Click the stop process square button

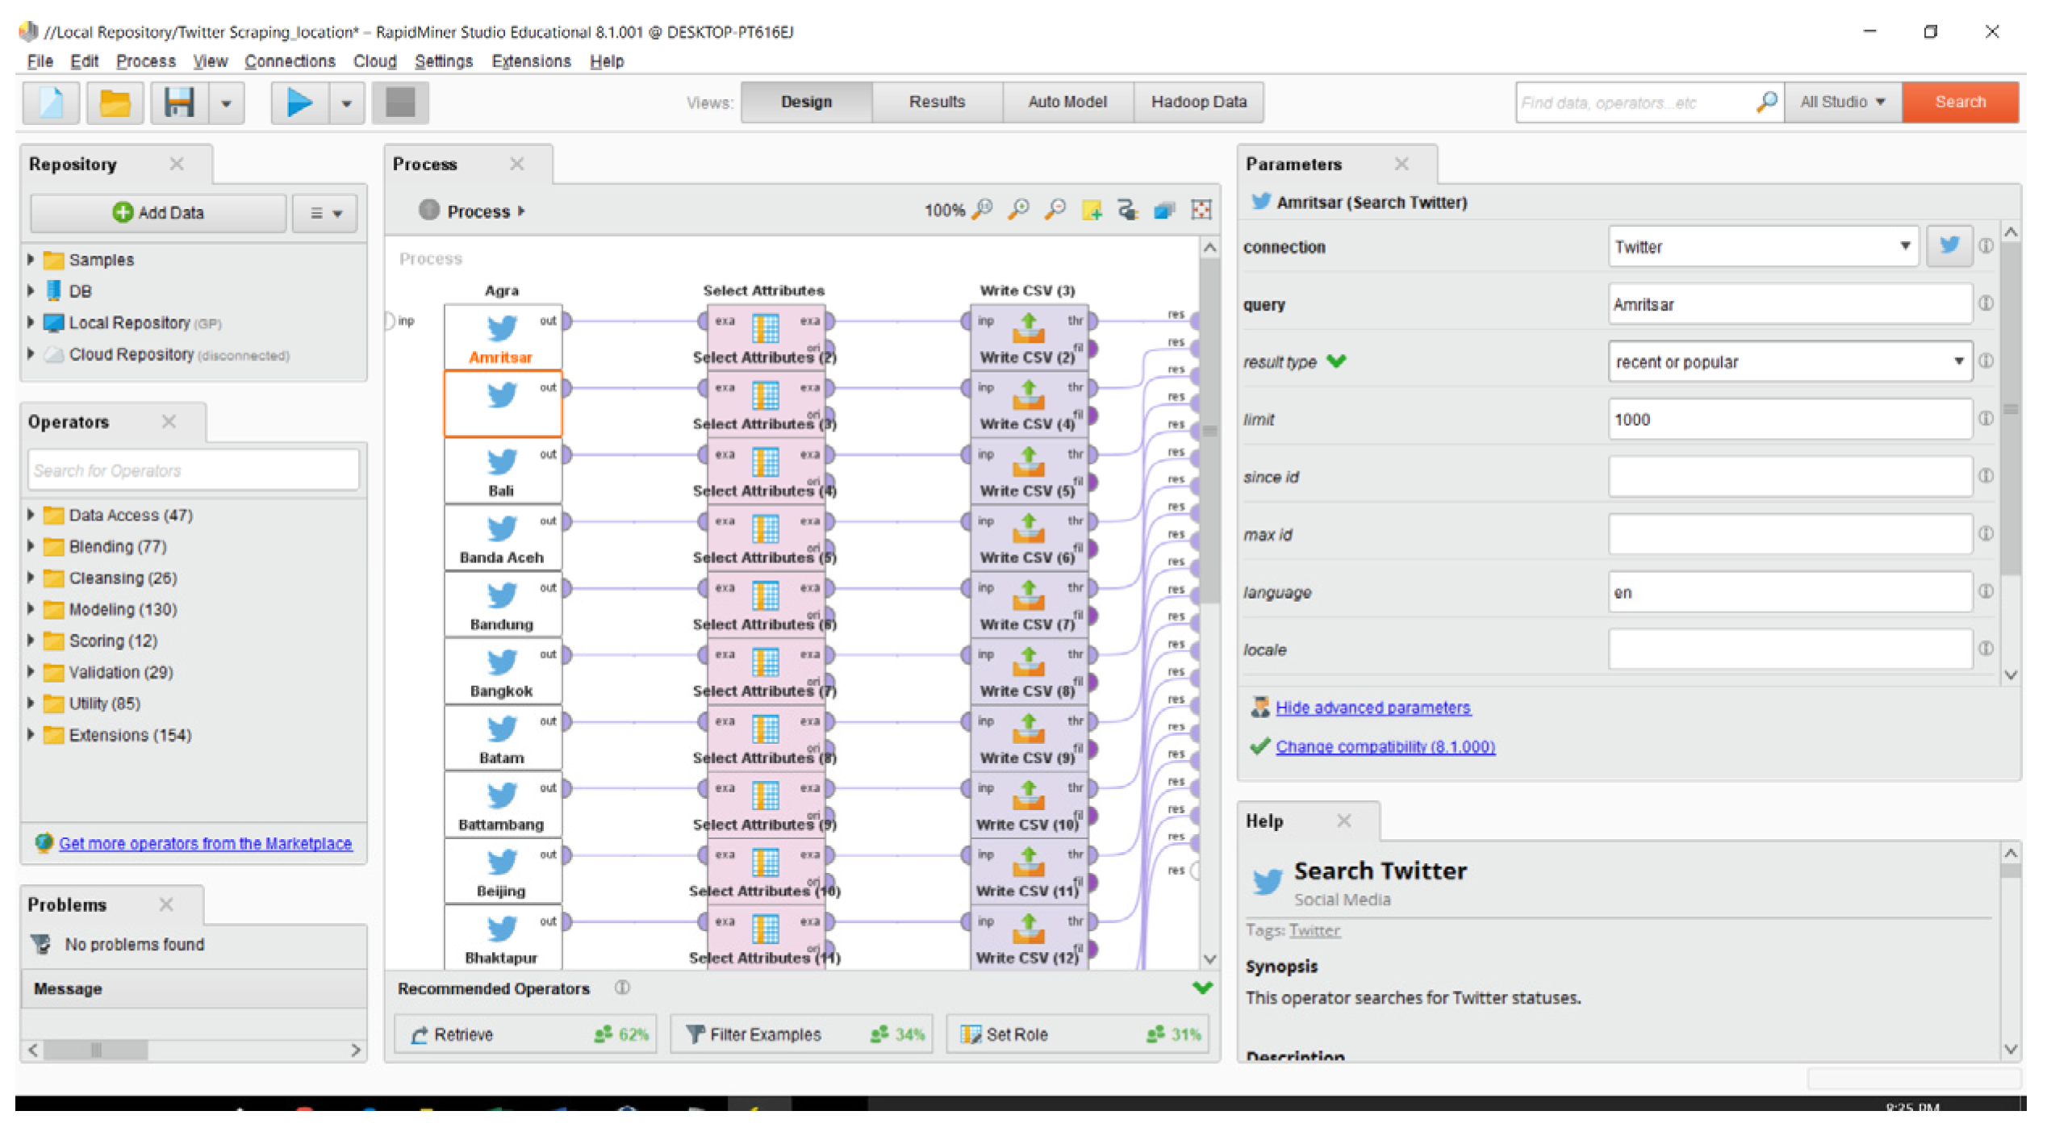(400, 102)
